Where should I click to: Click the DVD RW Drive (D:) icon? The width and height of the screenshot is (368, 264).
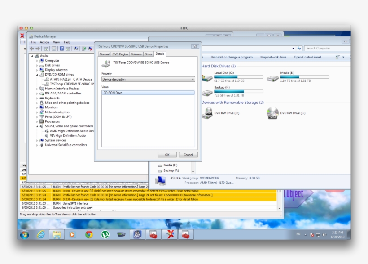207,113
